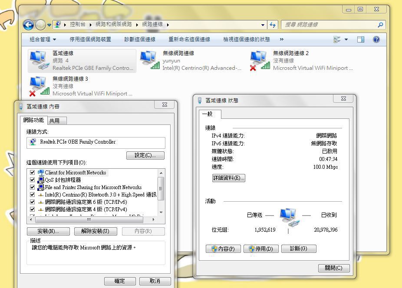Image resolution: width=402 pixels, height=288 pixels.
Task: Switch to the 網路功能 tab
Action: click(33, 120)
